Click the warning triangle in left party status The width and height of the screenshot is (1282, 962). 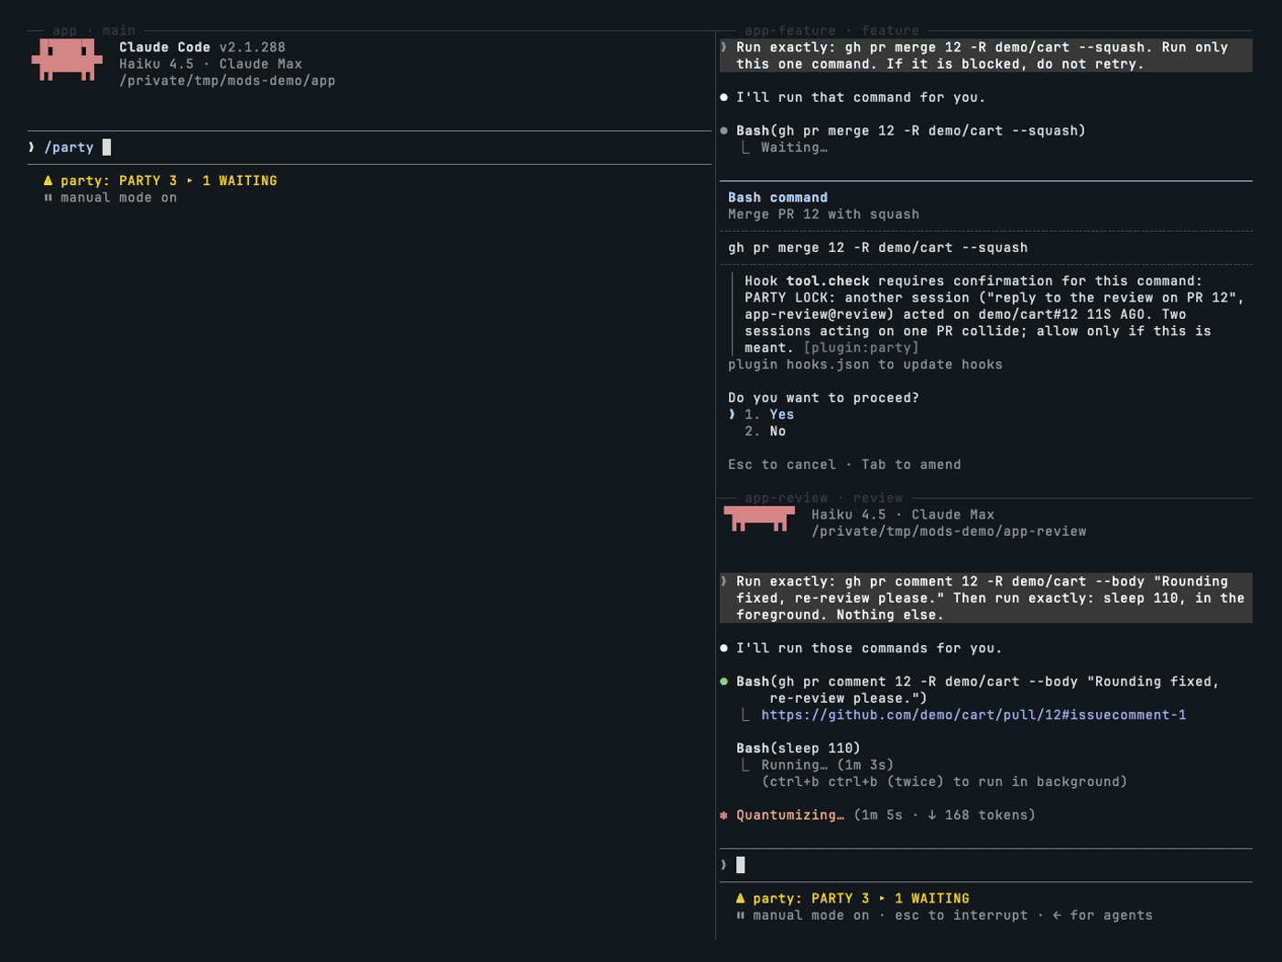coord(49,180)
